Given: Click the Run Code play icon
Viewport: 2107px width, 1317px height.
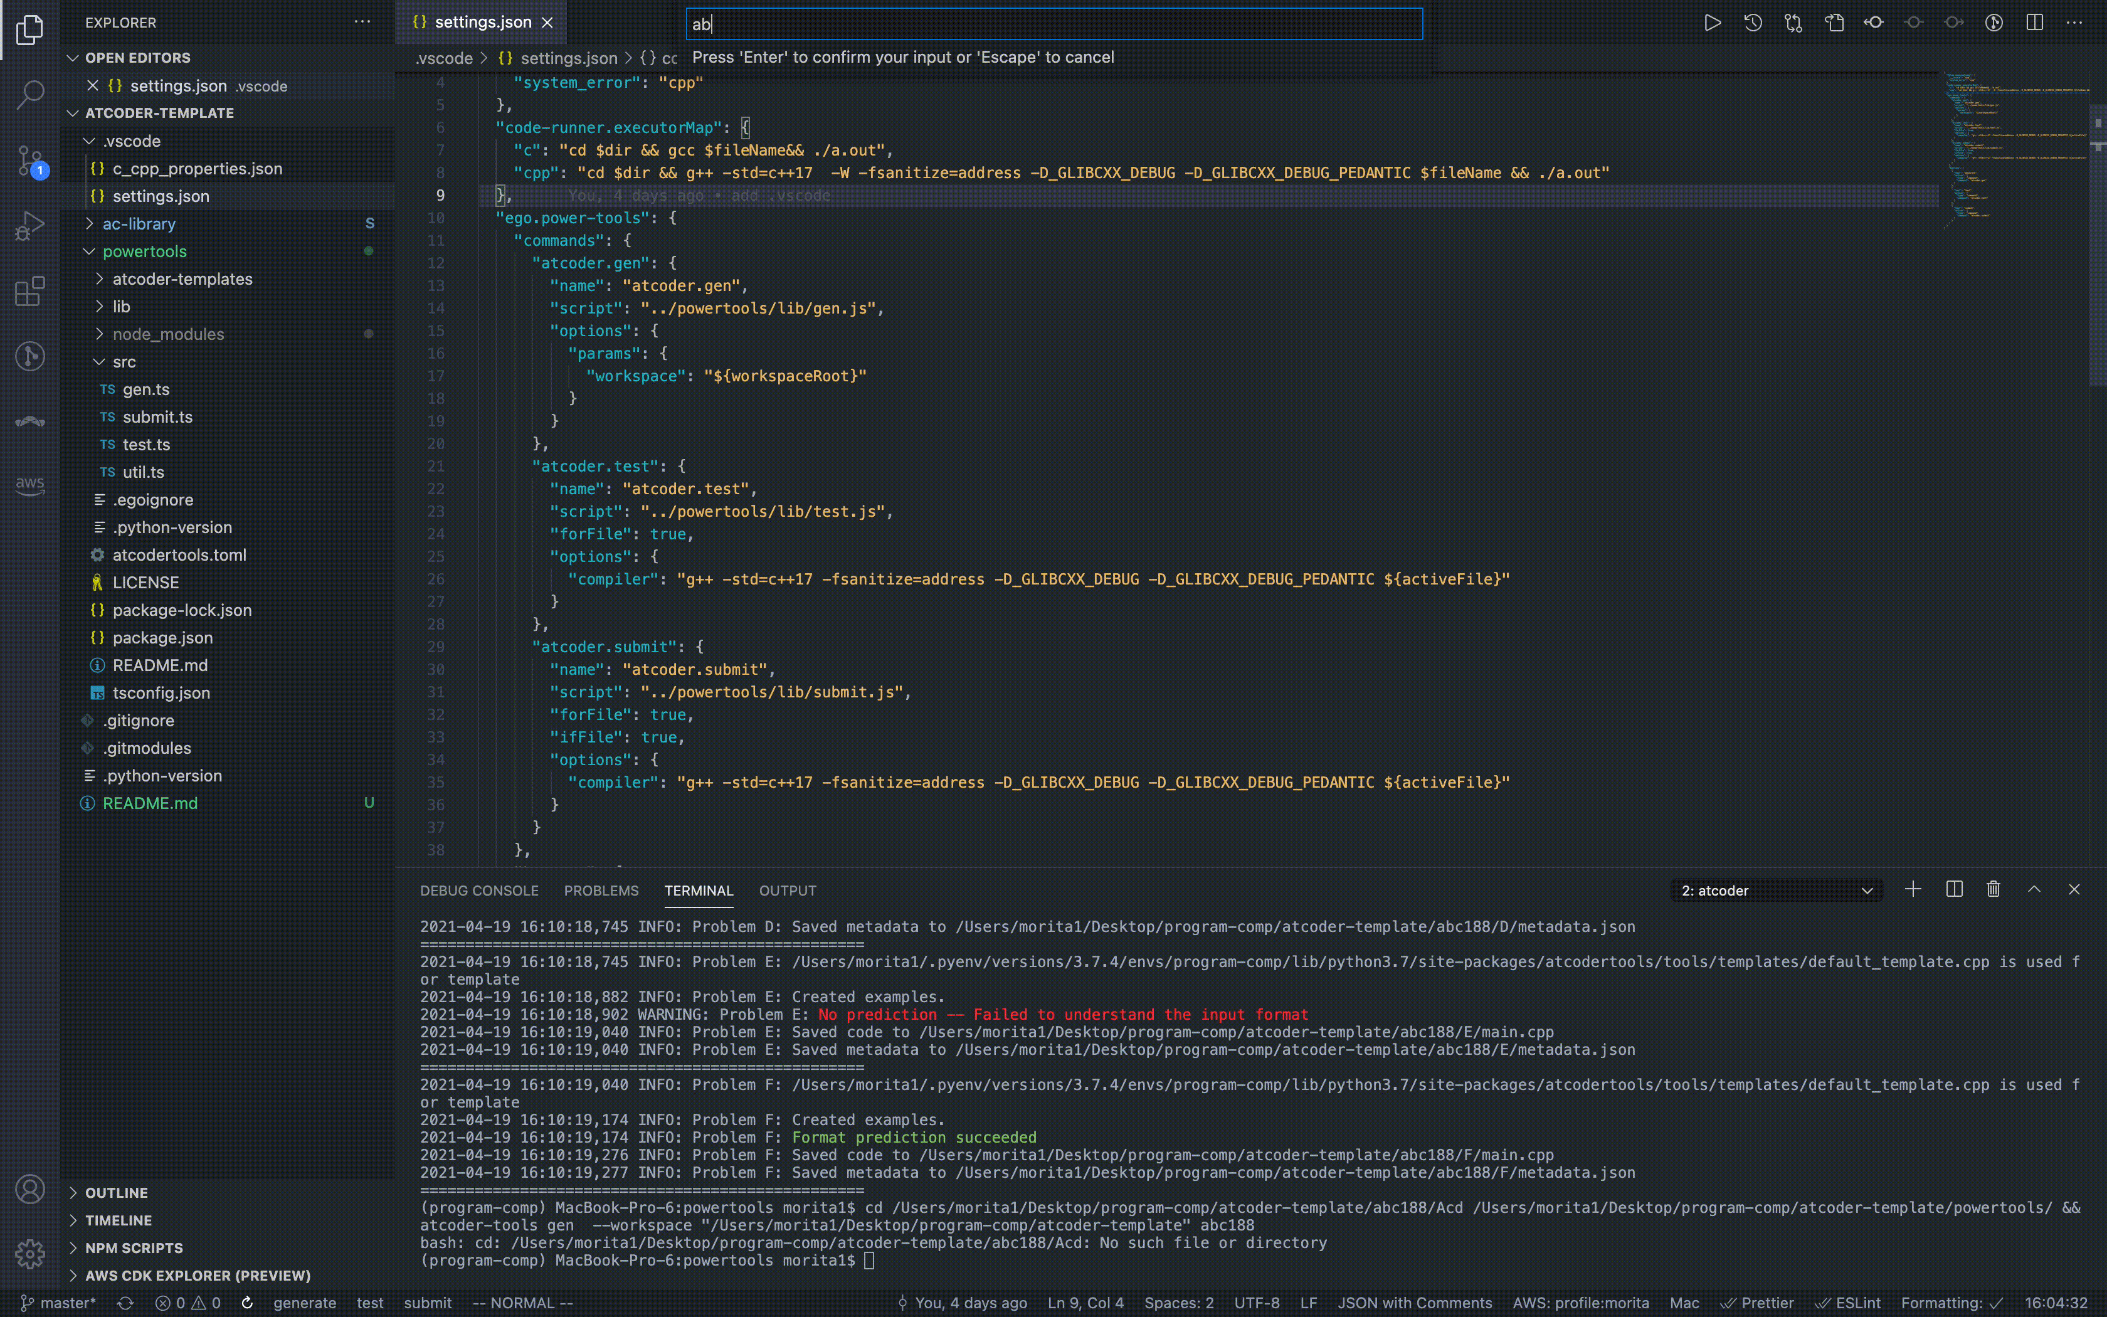Looking at the screenshot, I should tap(1712, 23).
